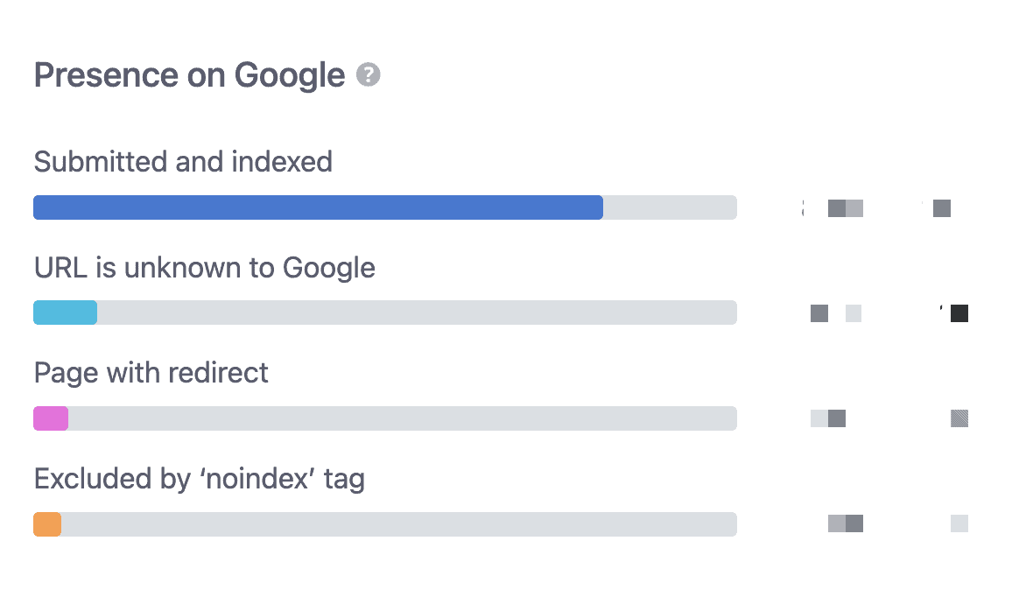Click the light blue filled bar segment
Image resolution: width=1012 pixels, height=604 pixels.
65,313
